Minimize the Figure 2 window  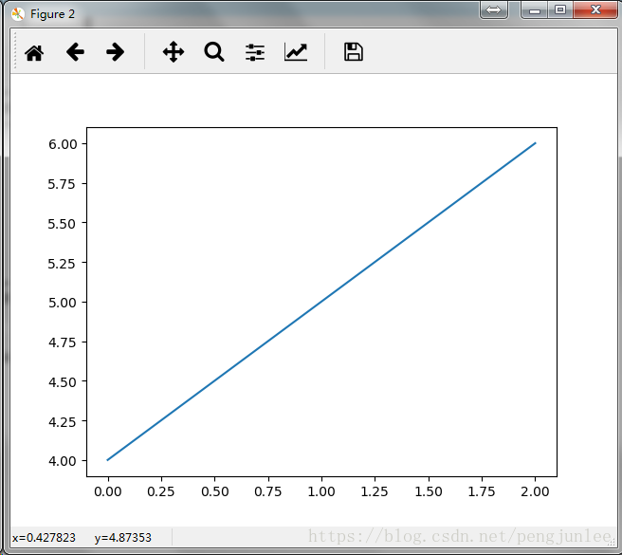(x=535, y=9)
